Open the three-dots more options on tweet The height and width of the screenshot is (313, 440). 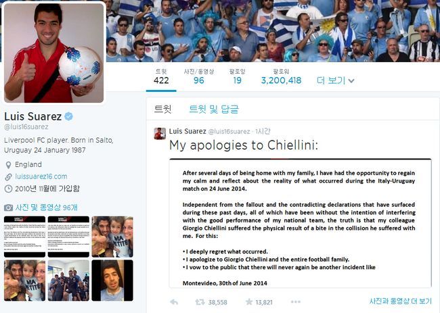pos(296,302)
